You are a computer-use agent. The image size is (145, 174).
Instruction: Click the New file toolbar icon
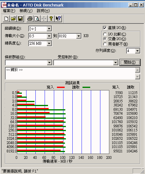(x=6, y=19)
